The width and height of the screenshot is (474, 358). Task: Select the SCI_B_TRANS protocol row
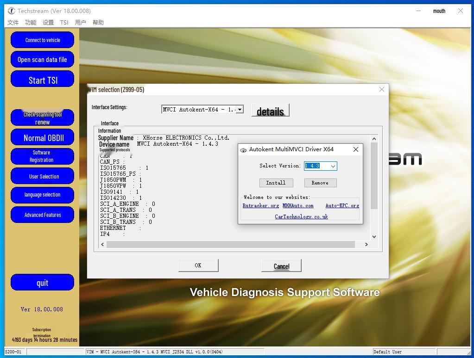(126, 222)
